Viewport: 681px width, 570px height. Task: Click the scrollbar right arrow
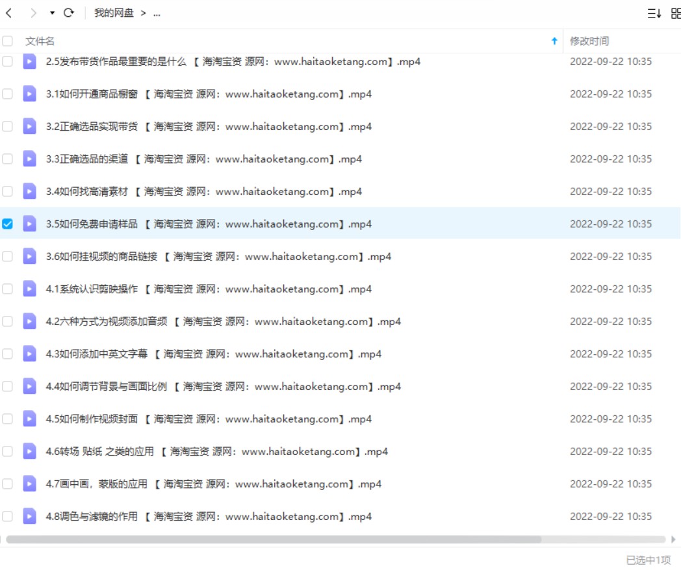coord(674,539)
